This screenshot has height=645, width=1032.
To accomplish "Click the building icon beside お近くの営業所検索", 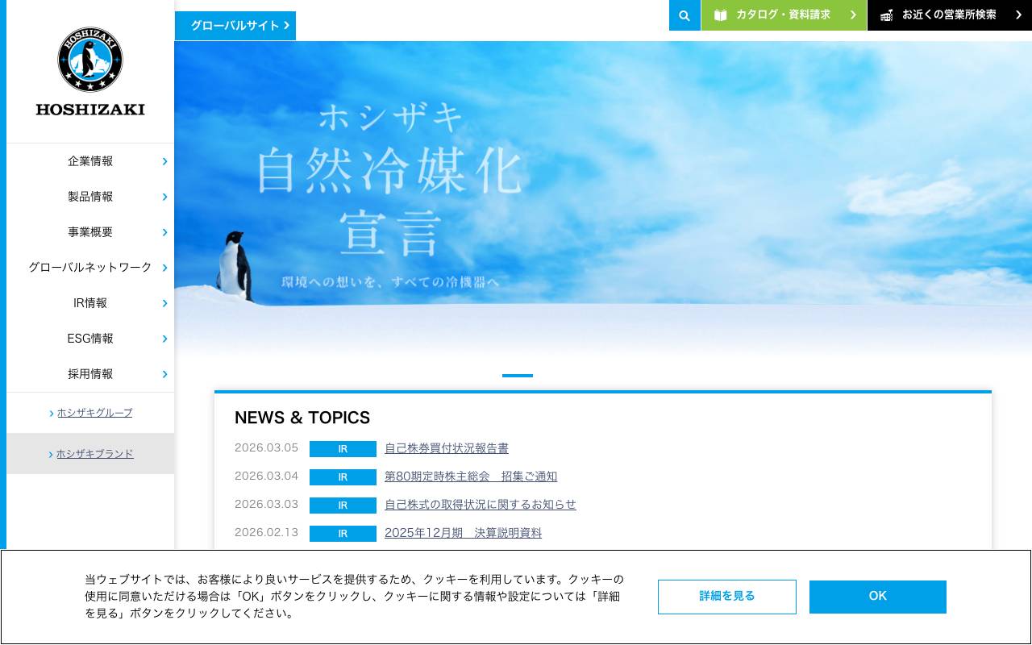I will (x=887, y=15).
